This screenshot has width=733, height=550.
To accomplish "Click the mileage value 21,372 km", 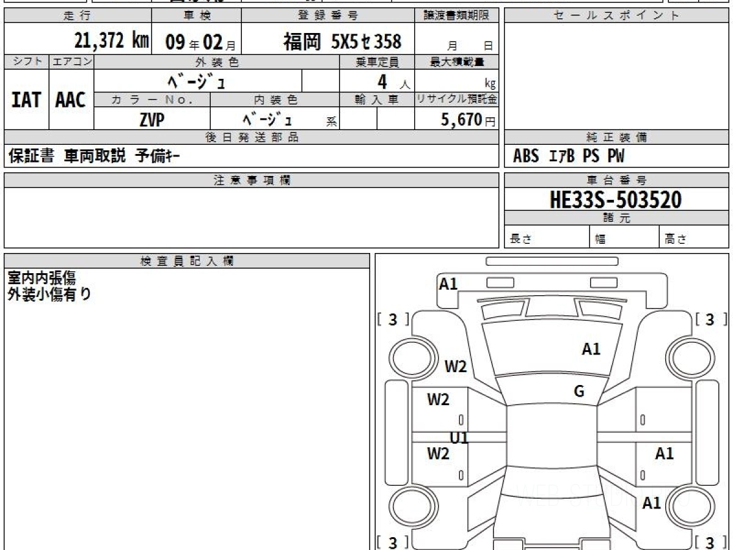I will coord(111,41).
